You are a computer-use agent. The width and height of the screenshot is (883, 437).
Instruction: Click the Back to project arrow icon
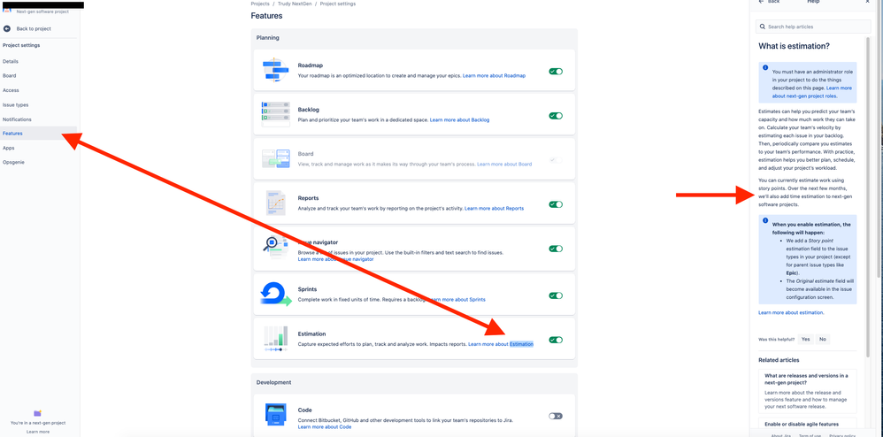[7, 28]
